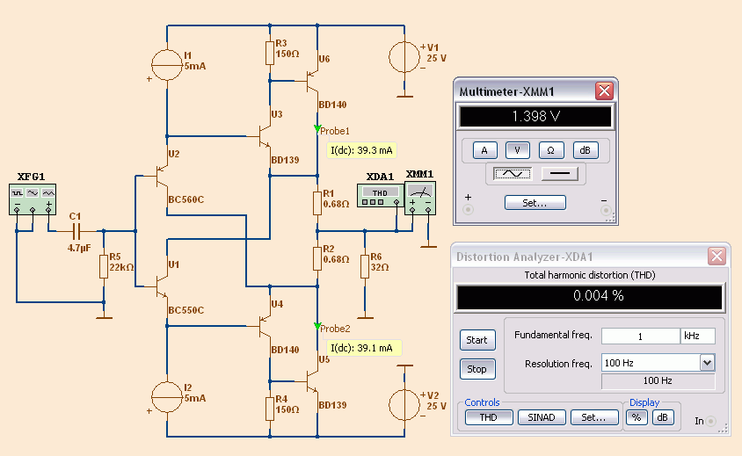This screenshot has width=742, height=456.
Task: Select resistor R2 0.68Ω
Action: coord(317,258)
